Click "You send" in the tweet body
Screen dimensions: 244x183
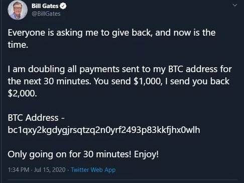click(x=112, y=81)
